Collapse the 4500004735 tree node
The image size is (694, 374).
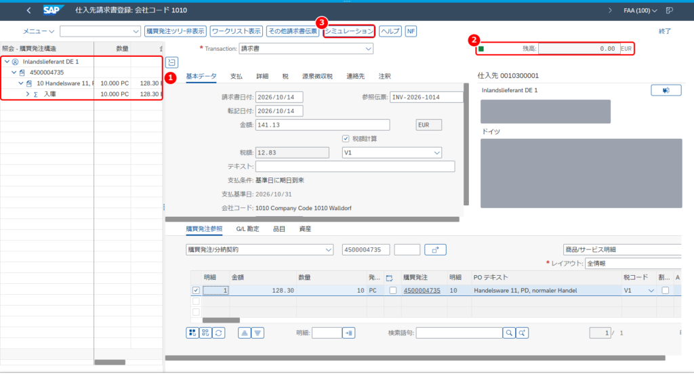(14, 72)
